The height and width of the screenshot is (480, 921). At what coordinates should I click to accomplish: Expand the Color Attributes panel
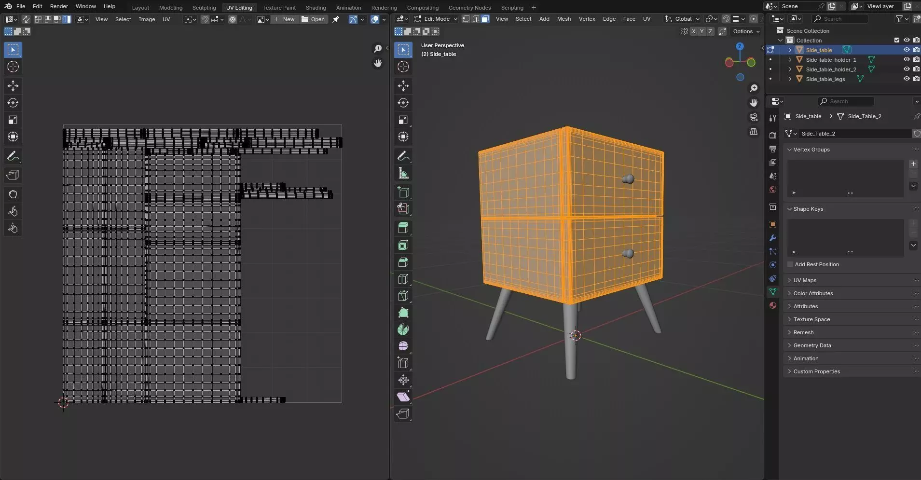pos(813,293)
